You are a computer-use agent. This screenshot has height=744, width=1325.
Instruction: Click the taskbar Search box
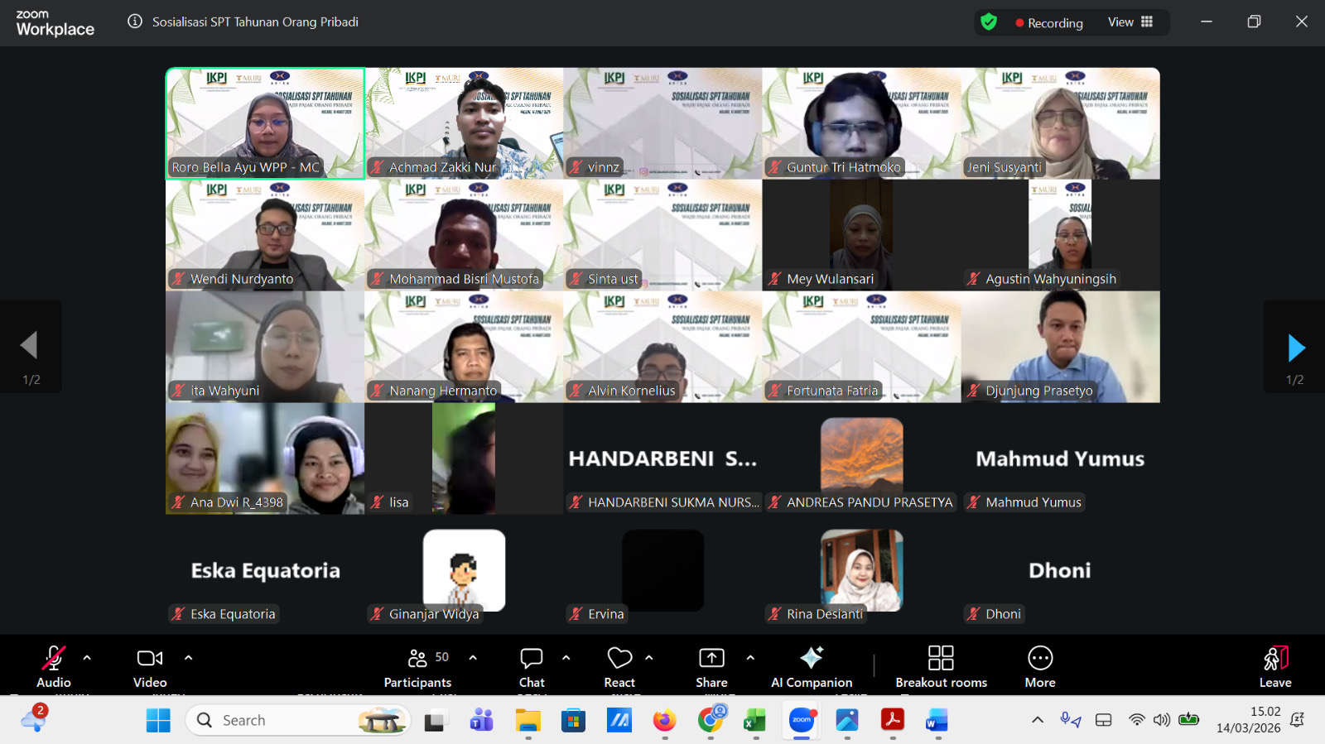click(299, 721)
